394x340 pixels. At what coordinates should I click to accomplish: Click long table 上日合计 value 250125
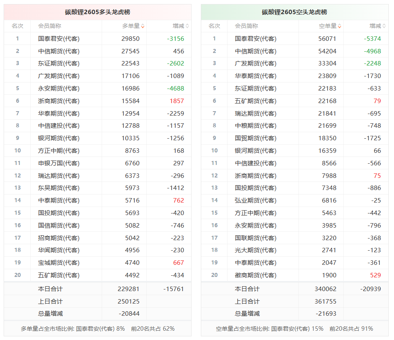(128, 302)
